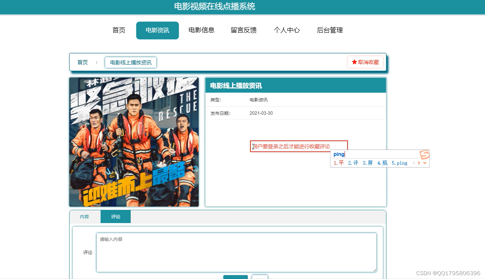Choose candidate 5. ping in IME popup
Screen dimensions: 485x279
click(399, 163)
